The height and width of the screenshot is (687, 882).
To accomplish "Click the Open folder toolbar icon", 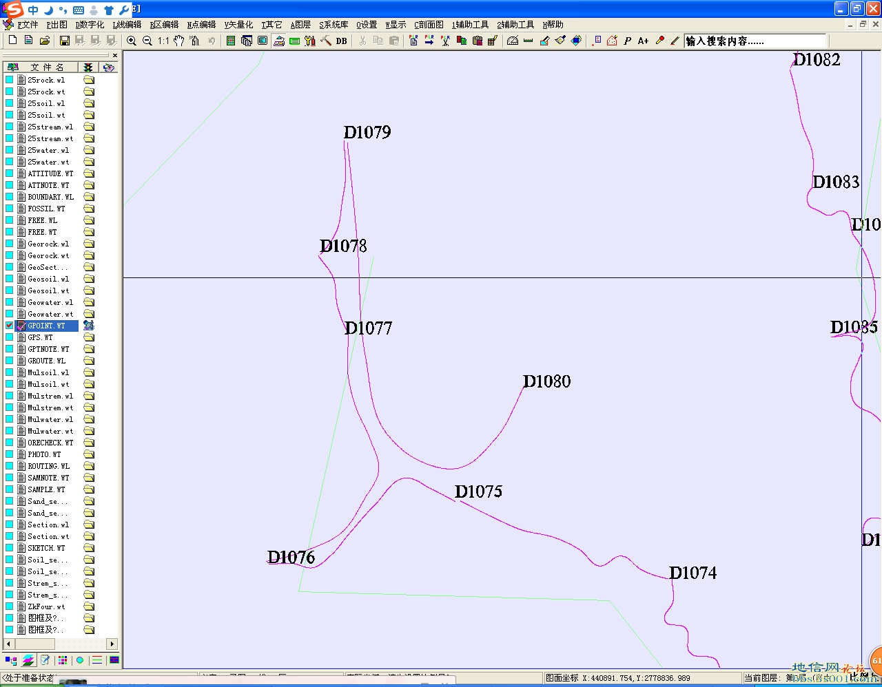I will (x=44, y=41).
